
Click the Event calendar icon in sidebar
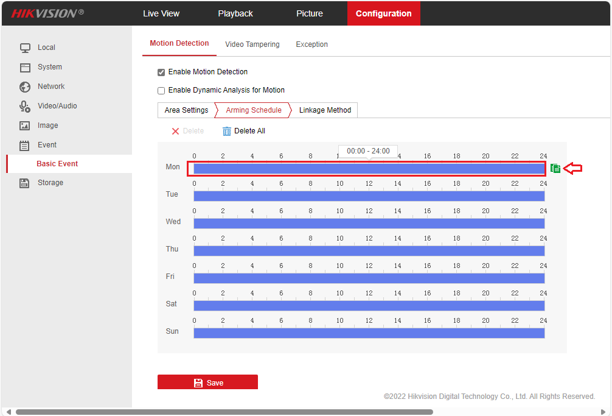tap(25, 145)
